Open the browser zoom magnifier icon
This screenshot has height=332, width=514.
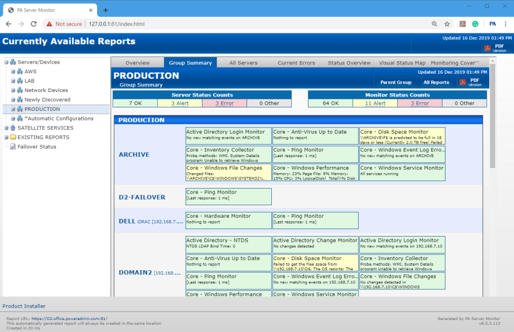coord(435,24)
